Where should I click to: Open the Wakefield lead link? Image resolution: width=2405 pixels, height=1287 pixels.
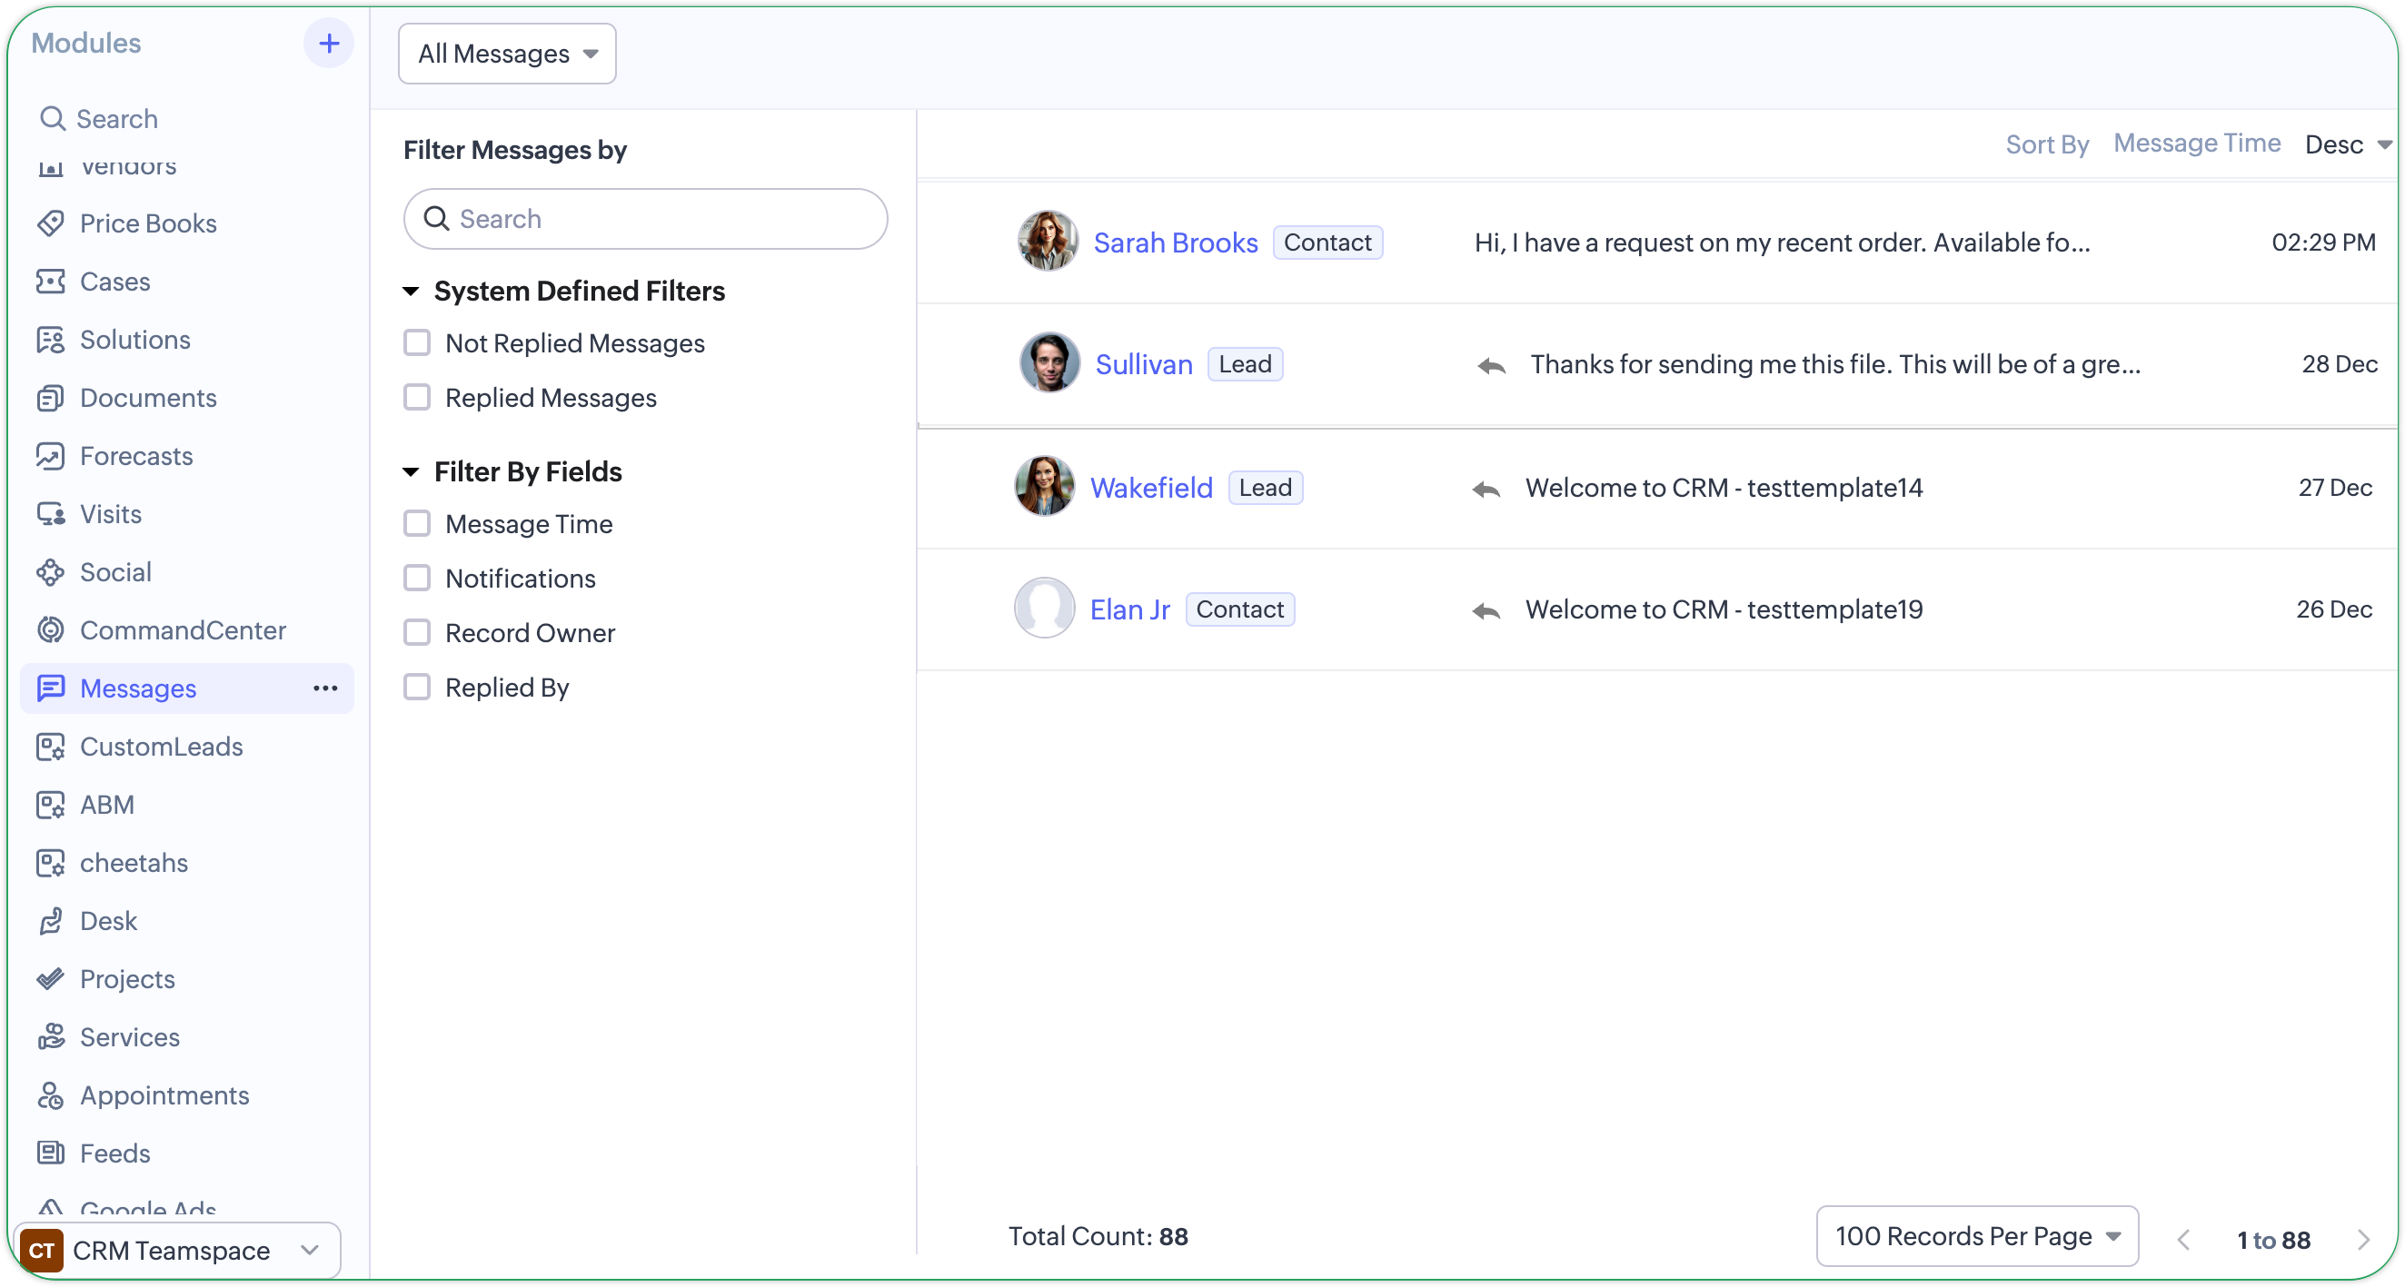click(1151, 487)
